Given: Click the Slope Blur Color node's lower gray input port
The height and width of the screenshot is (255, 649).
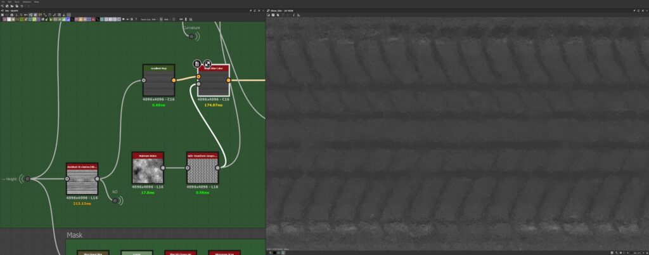Looking at the screenshot, I should 198,84.
